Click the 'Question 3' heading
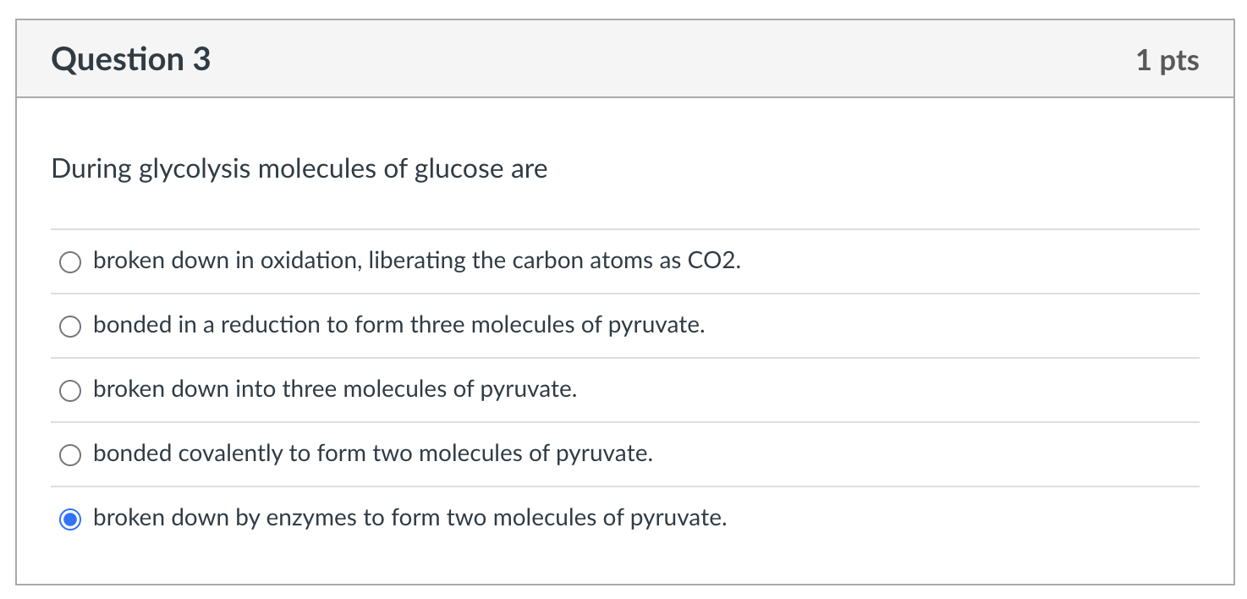 pos(130,59)
